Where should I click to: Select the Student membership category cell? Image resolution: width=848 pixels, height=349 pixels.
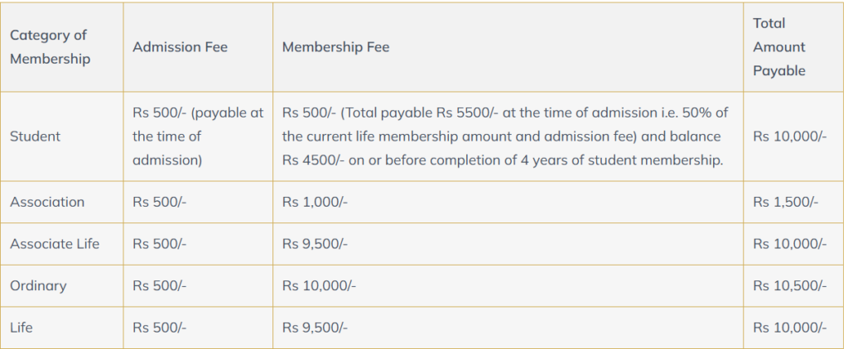click(x=35, y=136)
